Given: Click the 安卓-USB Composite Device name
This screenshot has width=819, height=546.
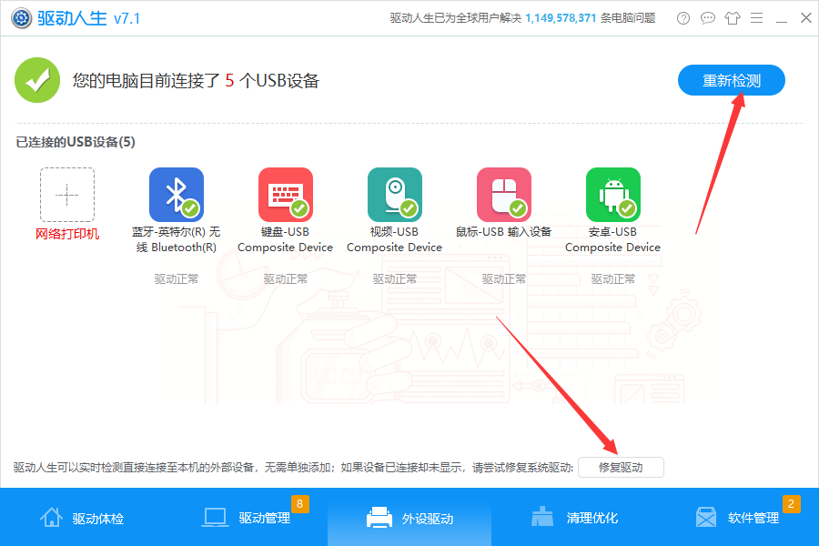Looking at the screenshot, I should click(x=612, y=239).
